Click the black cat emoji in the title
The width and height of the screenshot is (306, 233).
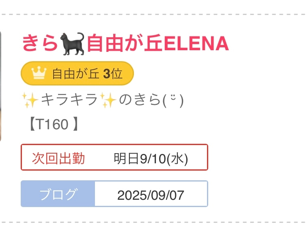[73, 44]
